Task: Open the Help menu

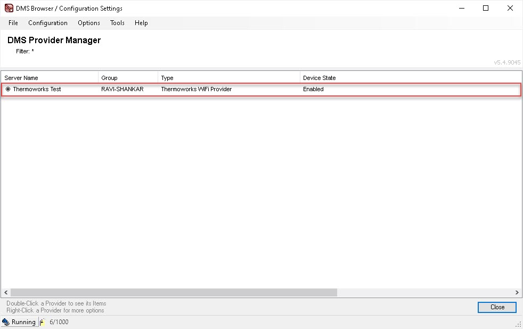Action: coord(141,23)
